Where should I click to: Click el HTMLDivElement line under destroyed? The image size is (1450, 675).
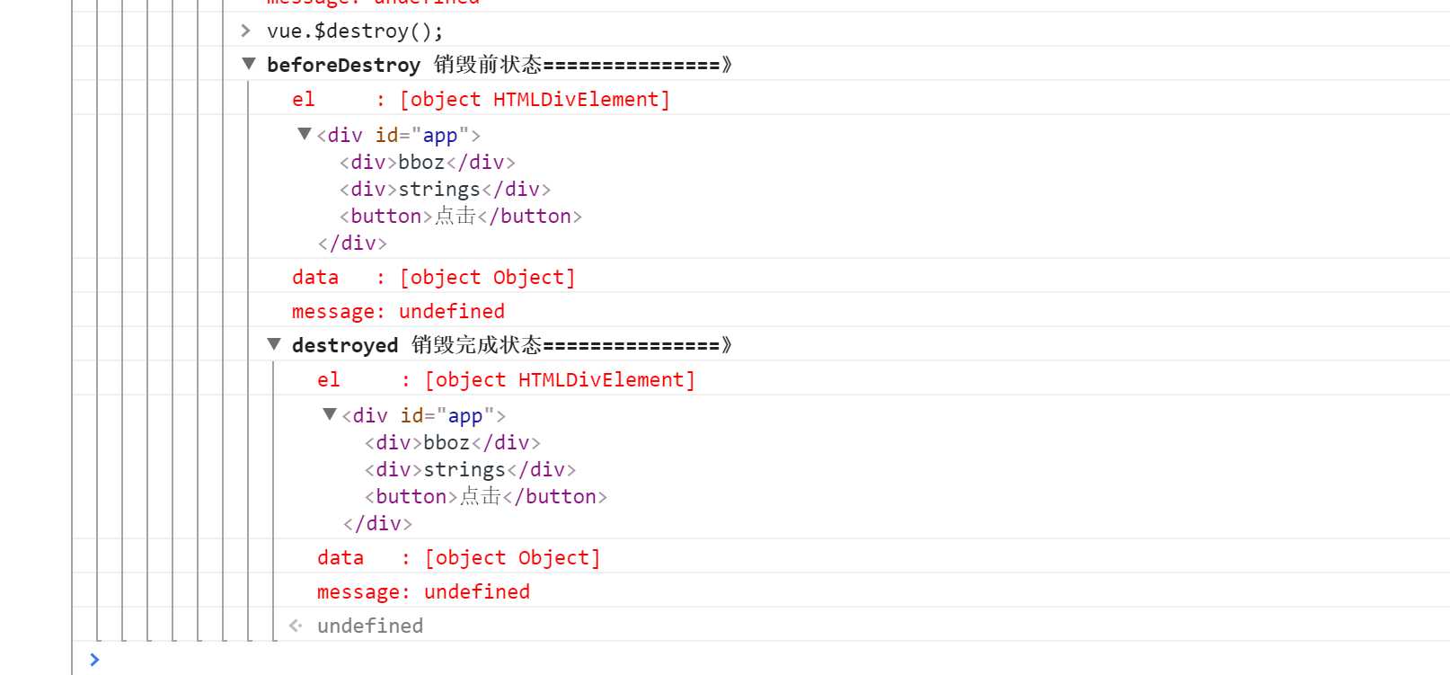tap(506, 379)
